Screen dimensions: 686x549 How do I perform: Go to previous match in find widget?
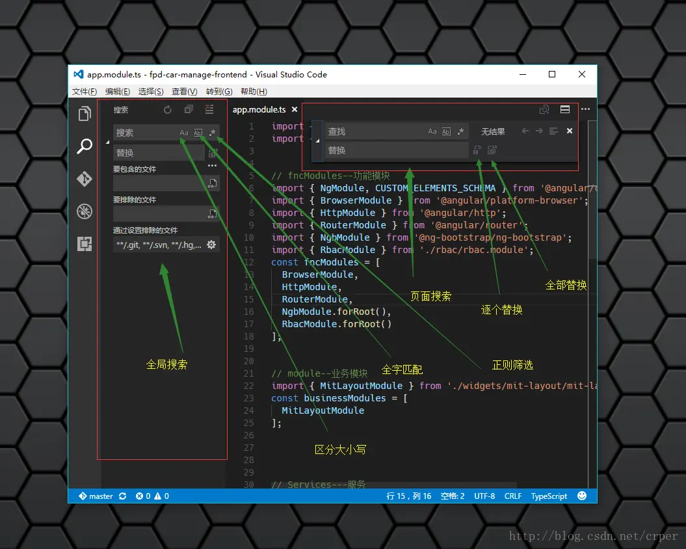[525, 131]
